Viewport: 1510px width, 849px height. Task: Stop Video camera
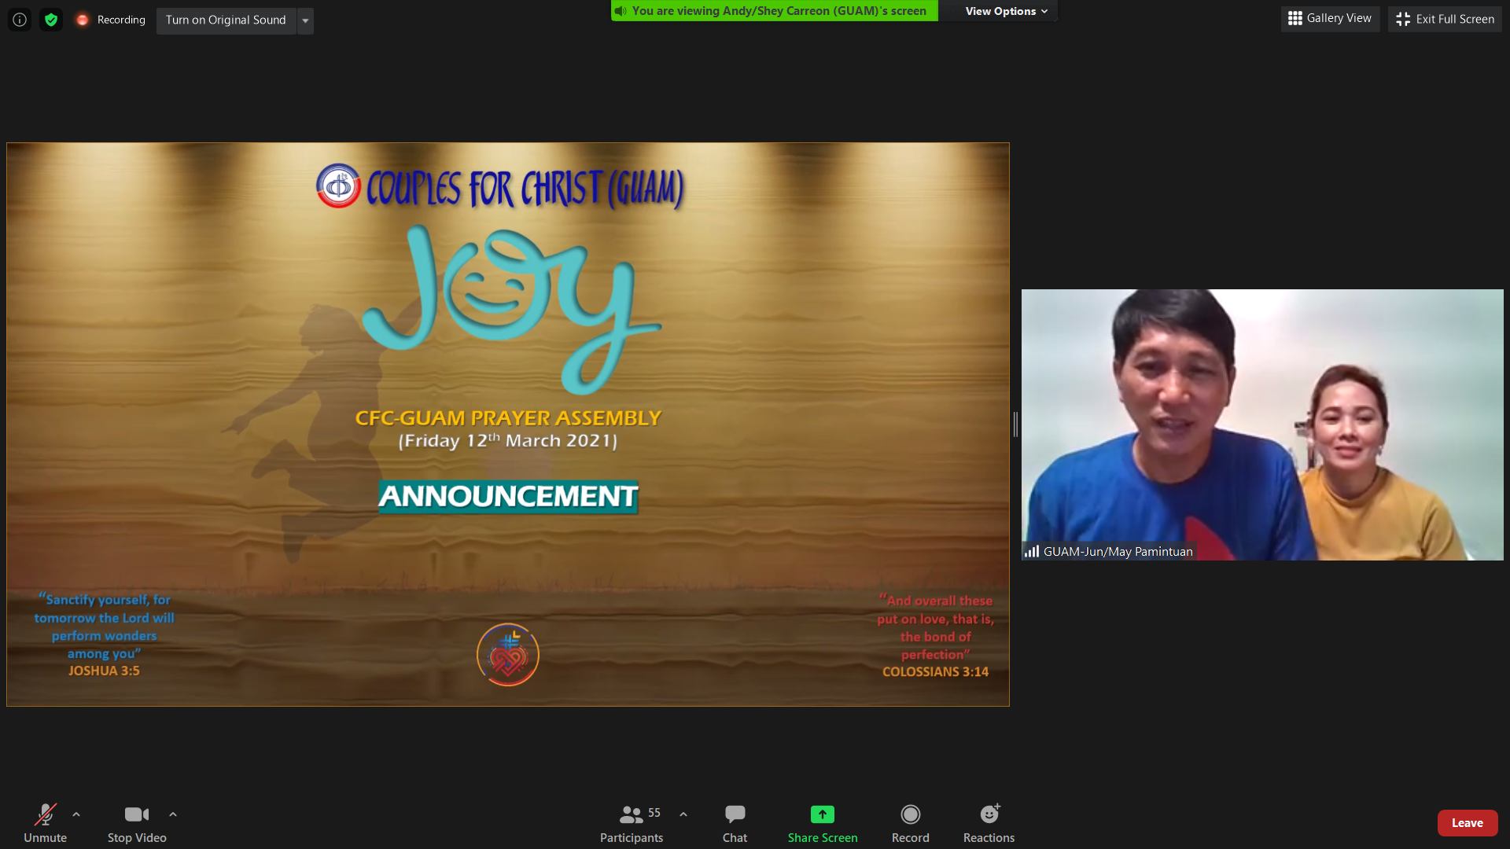(137, 823)
